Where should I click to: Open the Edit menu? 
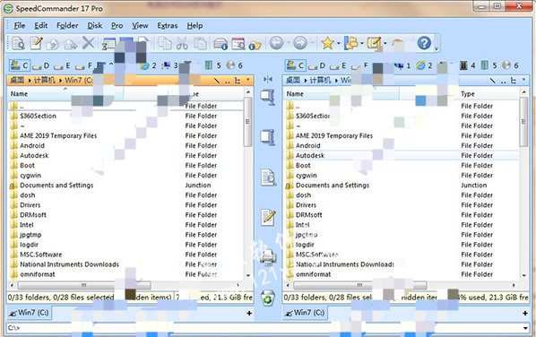tap(41, 26)
